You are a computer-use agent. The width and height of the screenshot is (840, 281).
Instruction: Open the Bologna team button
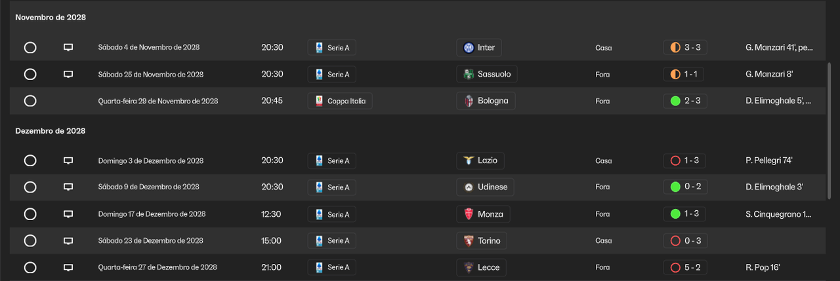click(x=486, y=101)
